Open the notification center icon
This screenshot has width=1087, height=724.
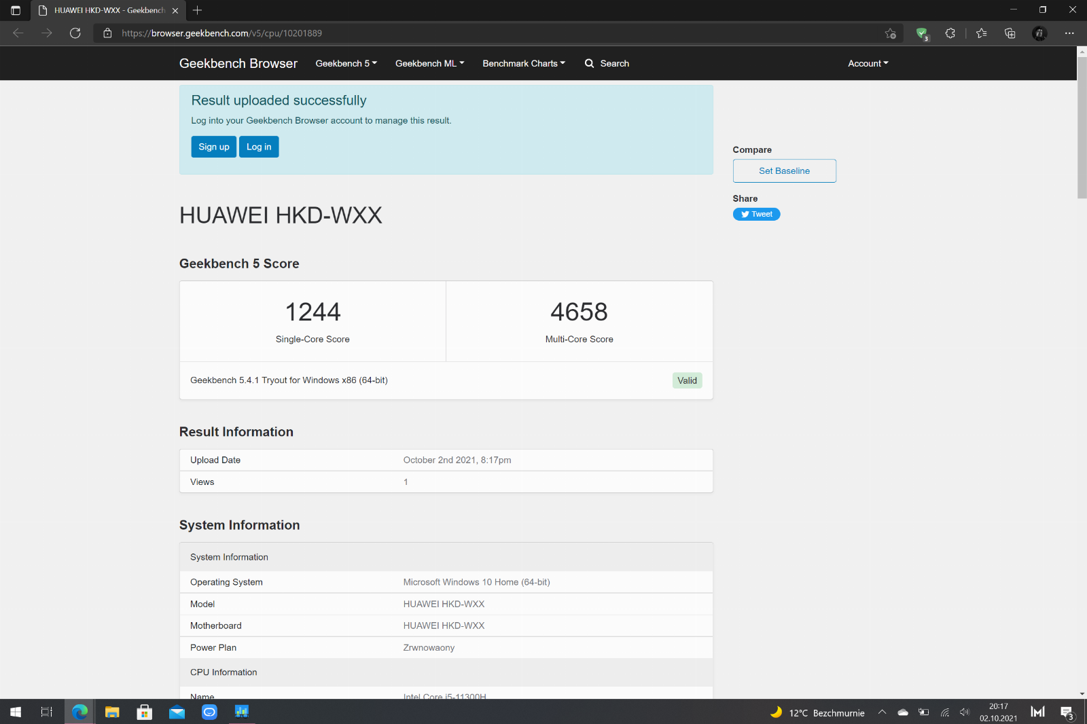[1067, 712]
